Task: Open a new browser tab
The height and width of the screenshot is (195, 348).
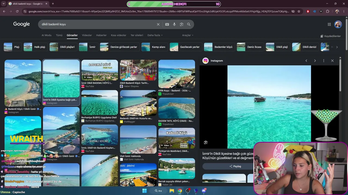Action: tap(53, 4)
